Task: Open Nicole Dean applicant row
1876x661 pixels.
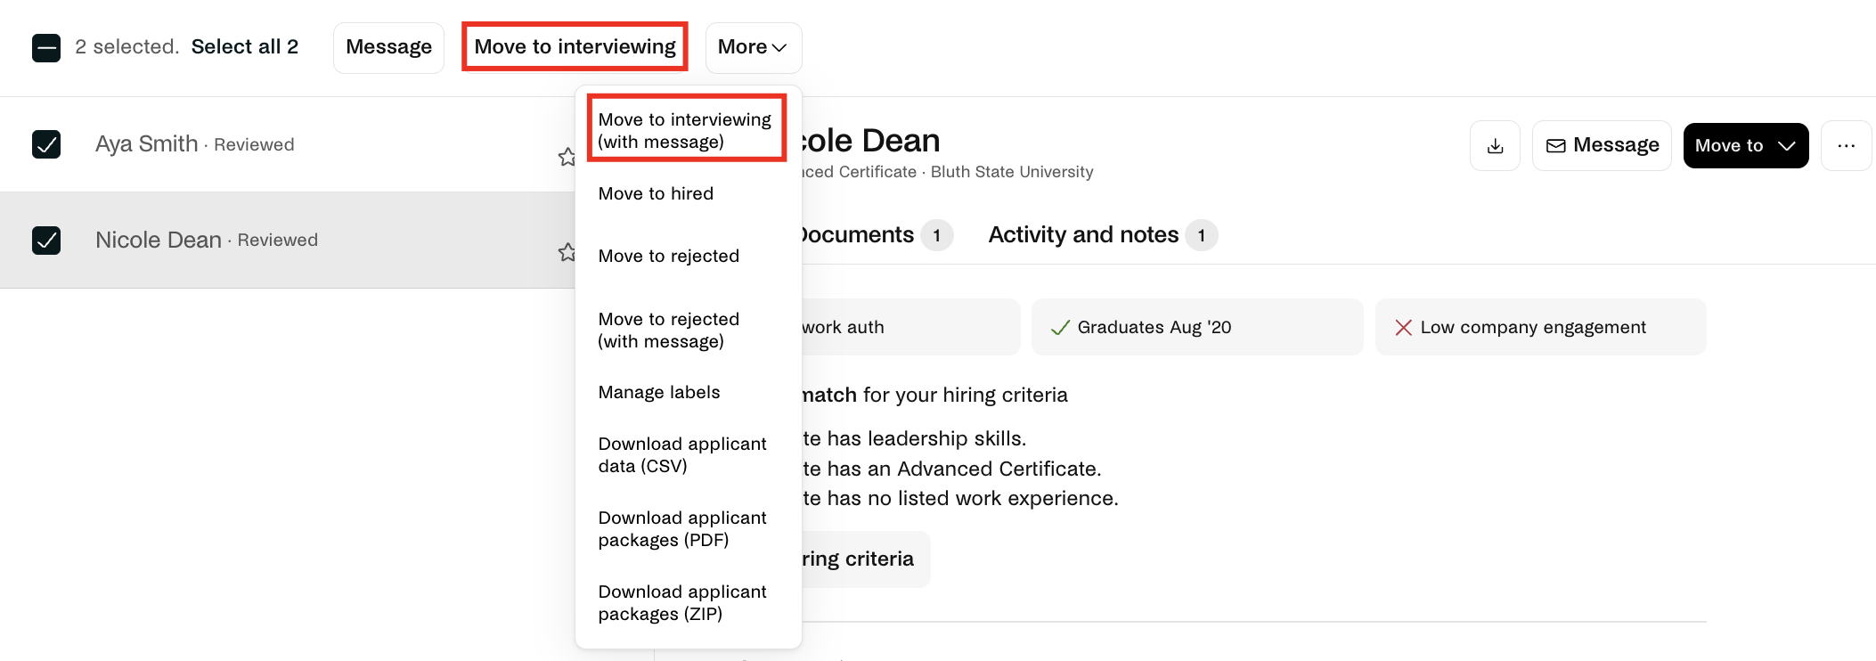Action: (x=287, y=241)
